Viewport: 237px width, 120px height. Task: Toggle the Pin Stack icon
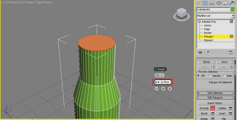click(200, 52)
